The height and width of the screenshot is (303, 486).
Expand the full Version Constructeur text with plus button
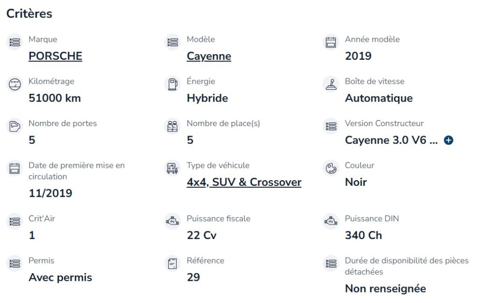tap(449, 140)
